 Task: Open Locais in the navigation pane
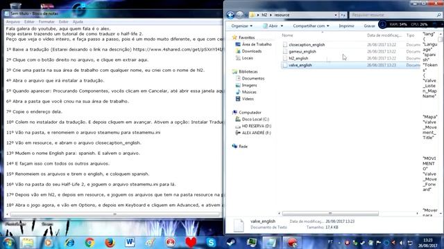(247, 58)
